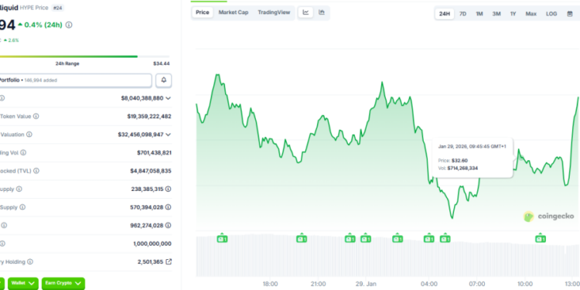
Task: Set chart range to 7D
Action: (462, 14)
